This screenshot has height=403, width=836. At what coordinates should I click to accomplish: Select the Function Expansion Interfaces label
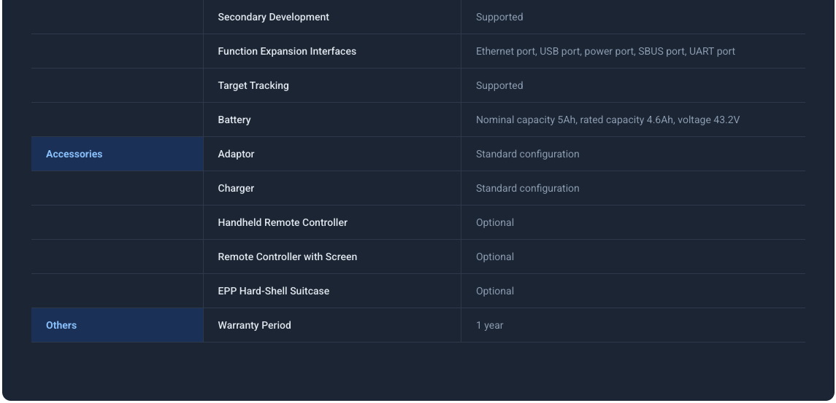(x=287, y=52)
